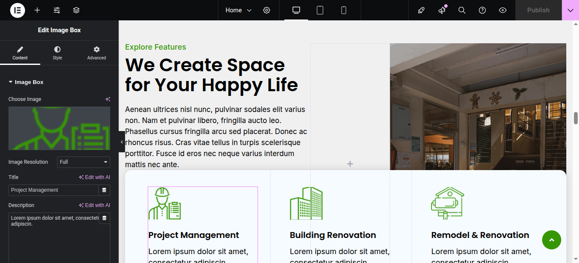Toggle preview with the eye icon
579x263 pixels.
click(x=503, y=10)
